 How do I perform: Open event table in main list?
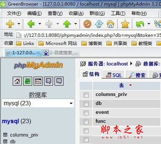(x=102, y=112)
